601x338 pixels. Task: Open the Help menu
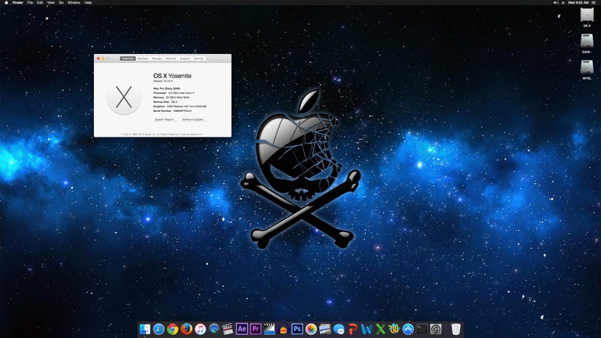88,2
